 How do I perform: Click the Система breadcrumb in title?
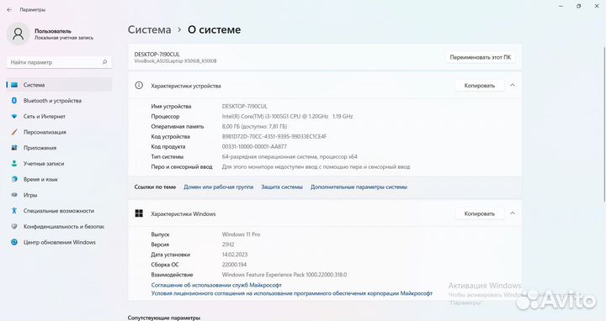[x=150, y=29]
